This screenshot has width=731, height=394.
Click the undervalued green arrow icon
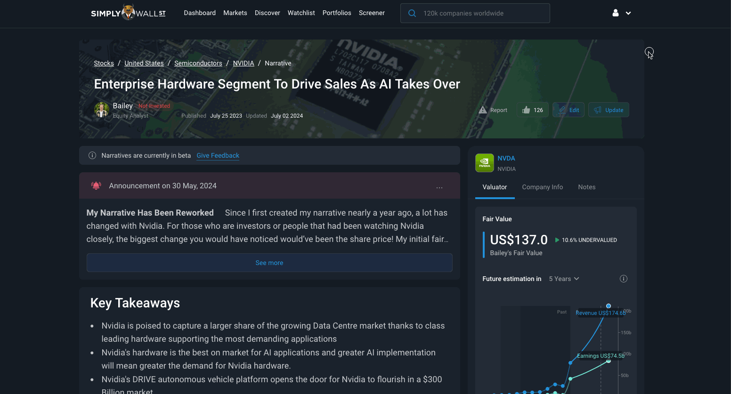[557, 240]
